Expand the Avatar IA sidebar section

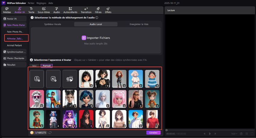14,19
